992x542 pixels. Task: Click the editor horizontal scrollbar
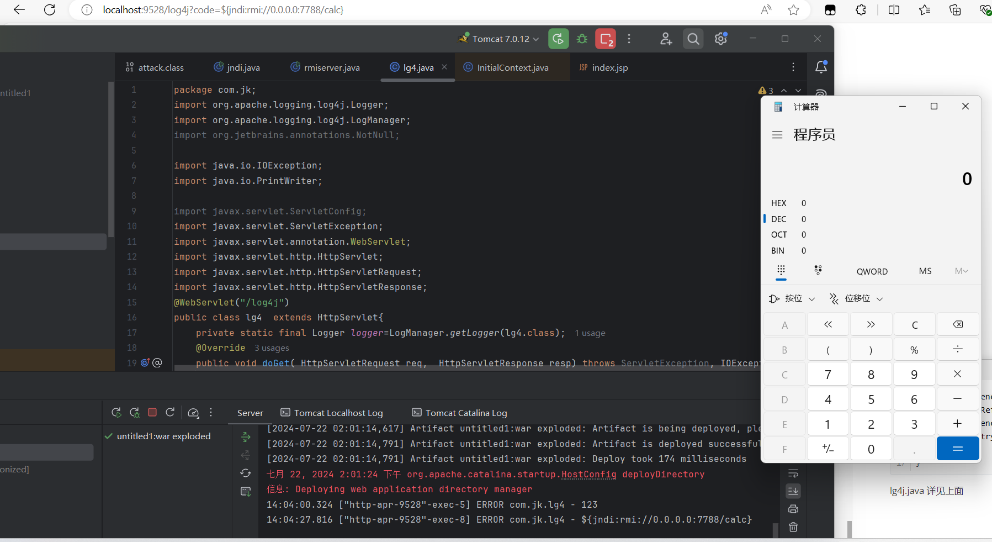coord(467,367)
